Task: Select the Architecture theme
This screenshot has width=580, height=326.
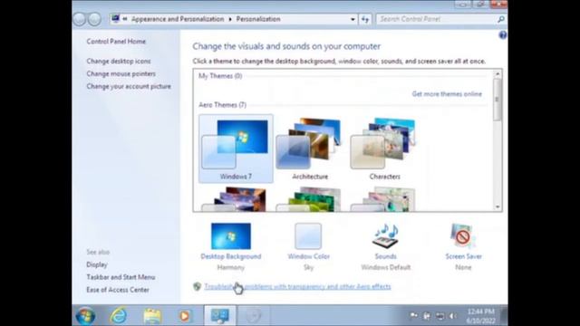Action: click(310, 149)
